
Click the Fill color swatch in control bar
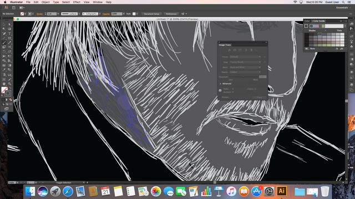pos(22,14)
